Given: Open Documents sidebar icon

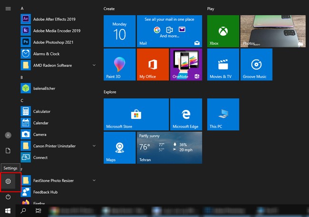Looking at the screenshot, I should [x=8, y=150].
